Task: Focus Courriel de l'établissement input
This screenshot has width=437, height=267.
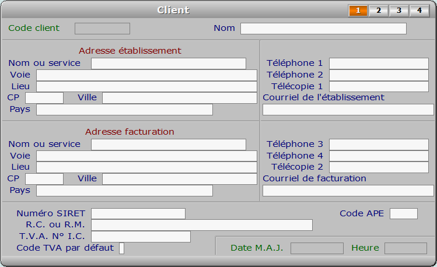Action: click(x=348, y=110)
